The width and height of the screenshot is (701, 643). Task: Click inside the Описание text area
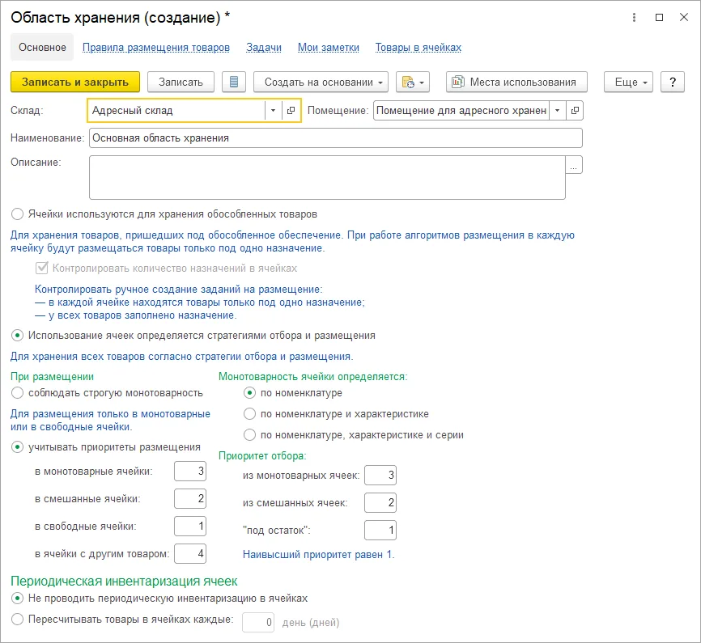pos(327,177)
